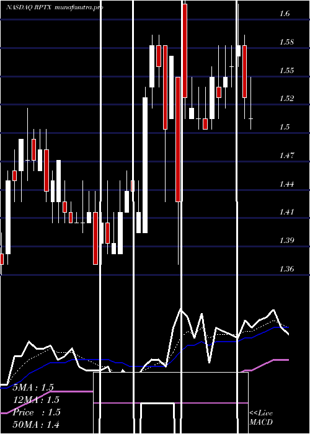Click the 1.52 price axis label
The width and height of the screenshot is (310, 434).
pyautogui.click(x=286, y=98)
